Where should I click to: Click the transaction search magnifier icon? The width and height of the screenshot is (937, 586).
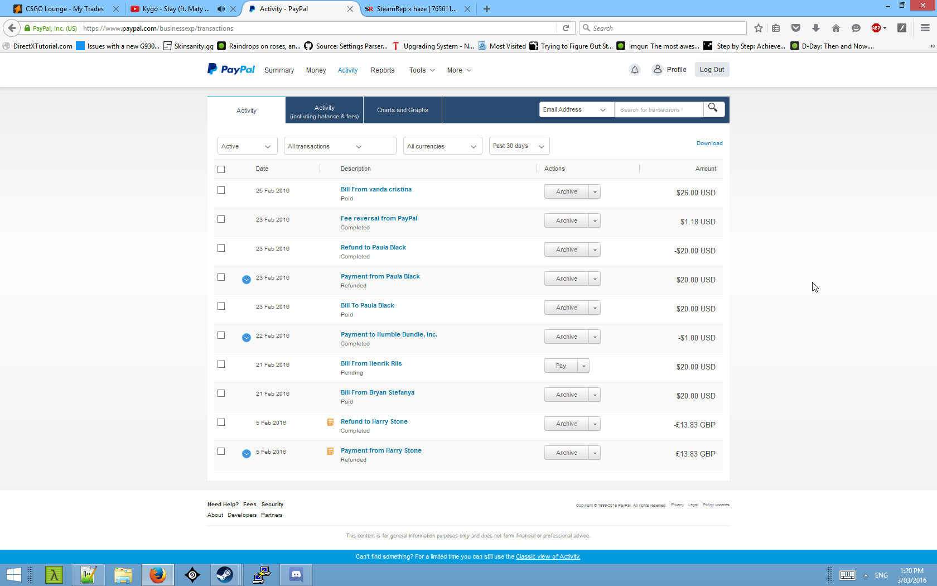pos(713,108)
